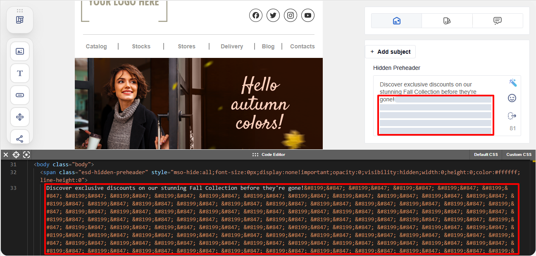Click the Contacts menu link in email
This screenshot has height=256, width=536.
(x=303, y=46)
